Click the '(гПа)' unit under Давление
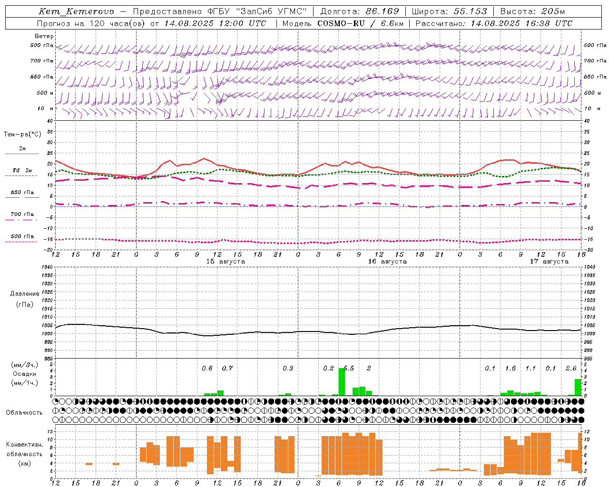Viewport: 609px width, 487px height. tap(25, 305)
